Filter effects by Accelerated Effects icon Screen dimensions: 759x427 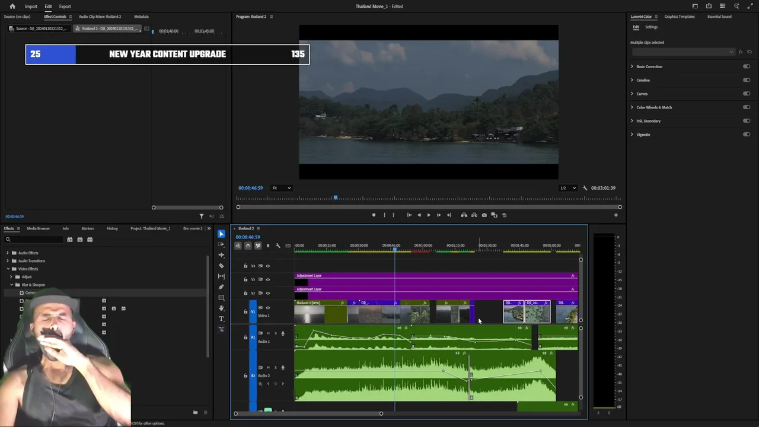click(x=70, y=240)
